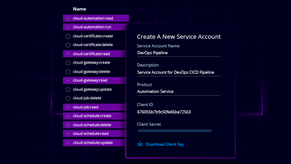Select the cloud-schedule:read row label
Screen dimensions: 291x164
tap(90, 133)
